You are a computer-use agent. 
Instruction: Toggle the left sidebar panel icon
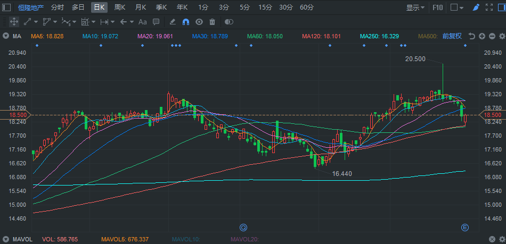(6, 7)
